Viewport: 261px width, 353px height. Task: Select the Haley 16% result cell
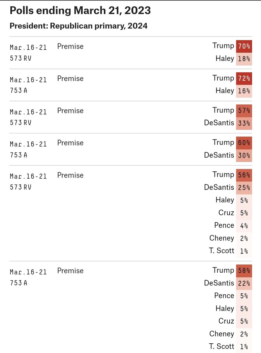[244, 91]
